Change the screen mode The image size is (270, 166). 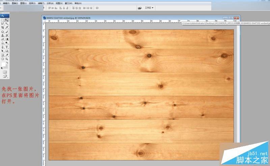[x=5, y=76]
